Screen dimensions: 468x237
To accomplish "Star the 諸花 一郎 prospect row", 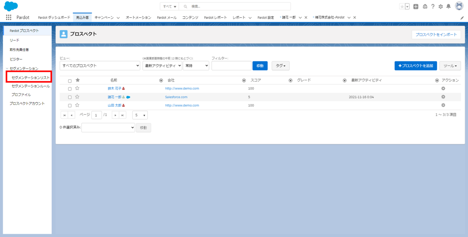I will 77,97.
